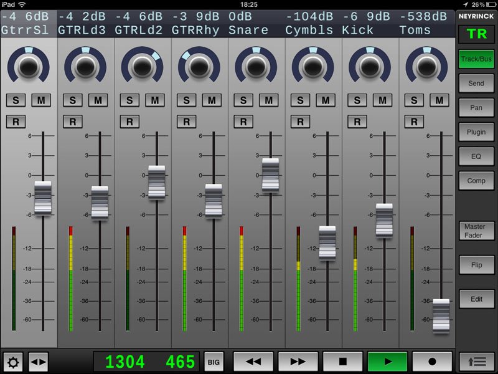Image resolution: width=498 pixels, height=374 pixels.
Task: Adjust the Kick pan knob
Action: pos(370,67)
